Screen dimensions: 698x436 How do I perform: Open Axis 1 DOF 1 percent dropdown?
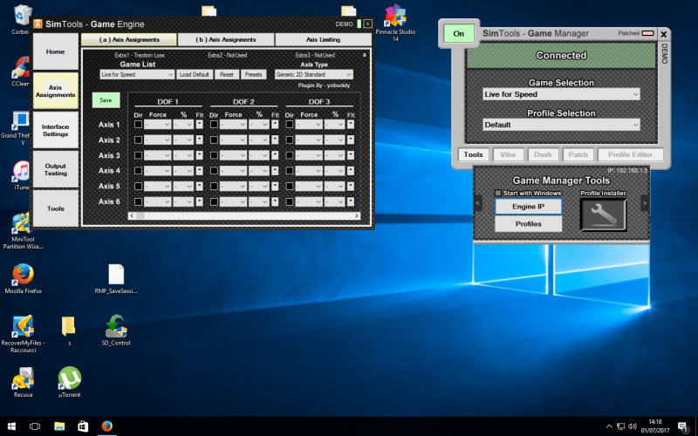(183, 125)
